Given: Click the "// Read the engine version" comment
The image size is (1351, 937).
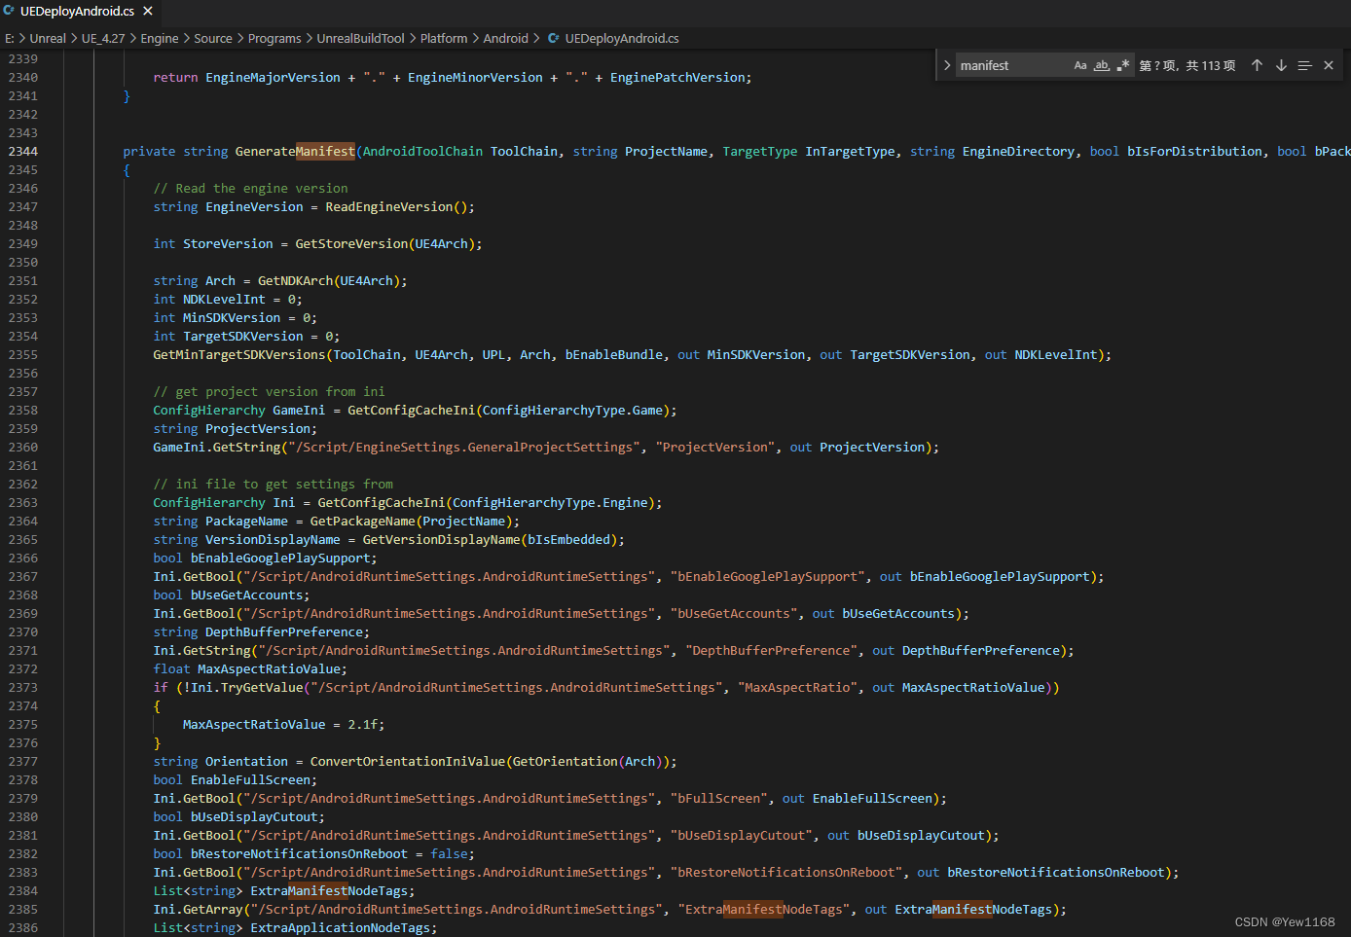Looking at the screenshot, I should [x=250, y=188].
